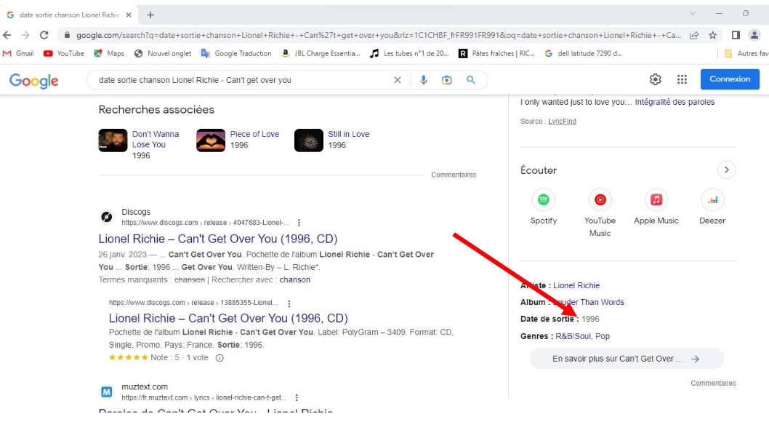The height and width of the screenshot is (433, 769).
Task: Open more options for muztext.com result
Action: (x=297, y=397)
